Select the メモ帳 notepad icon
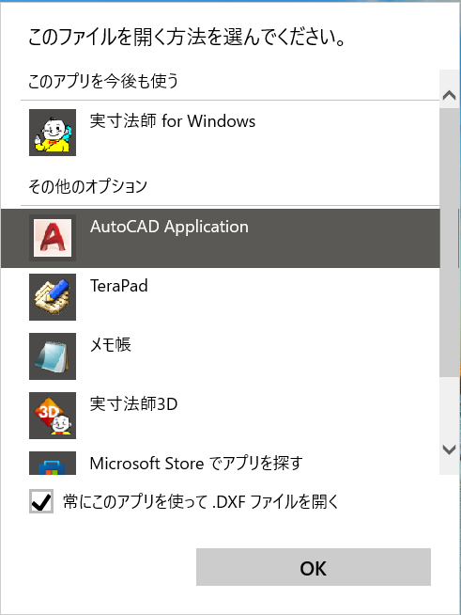This screenshot has height=615, width=461. click(53, 356)
